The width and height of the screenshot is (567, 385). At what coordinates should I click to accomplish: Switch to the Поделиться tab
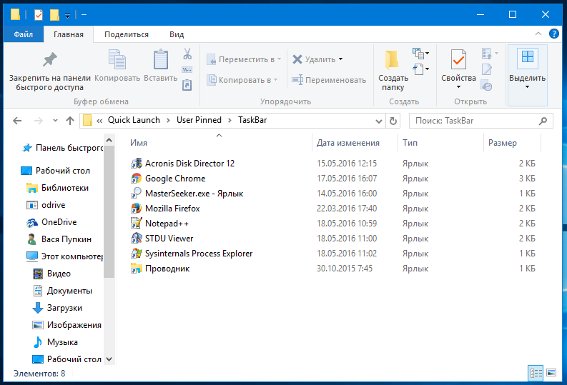pyautogui.click(x=127, y=34)
